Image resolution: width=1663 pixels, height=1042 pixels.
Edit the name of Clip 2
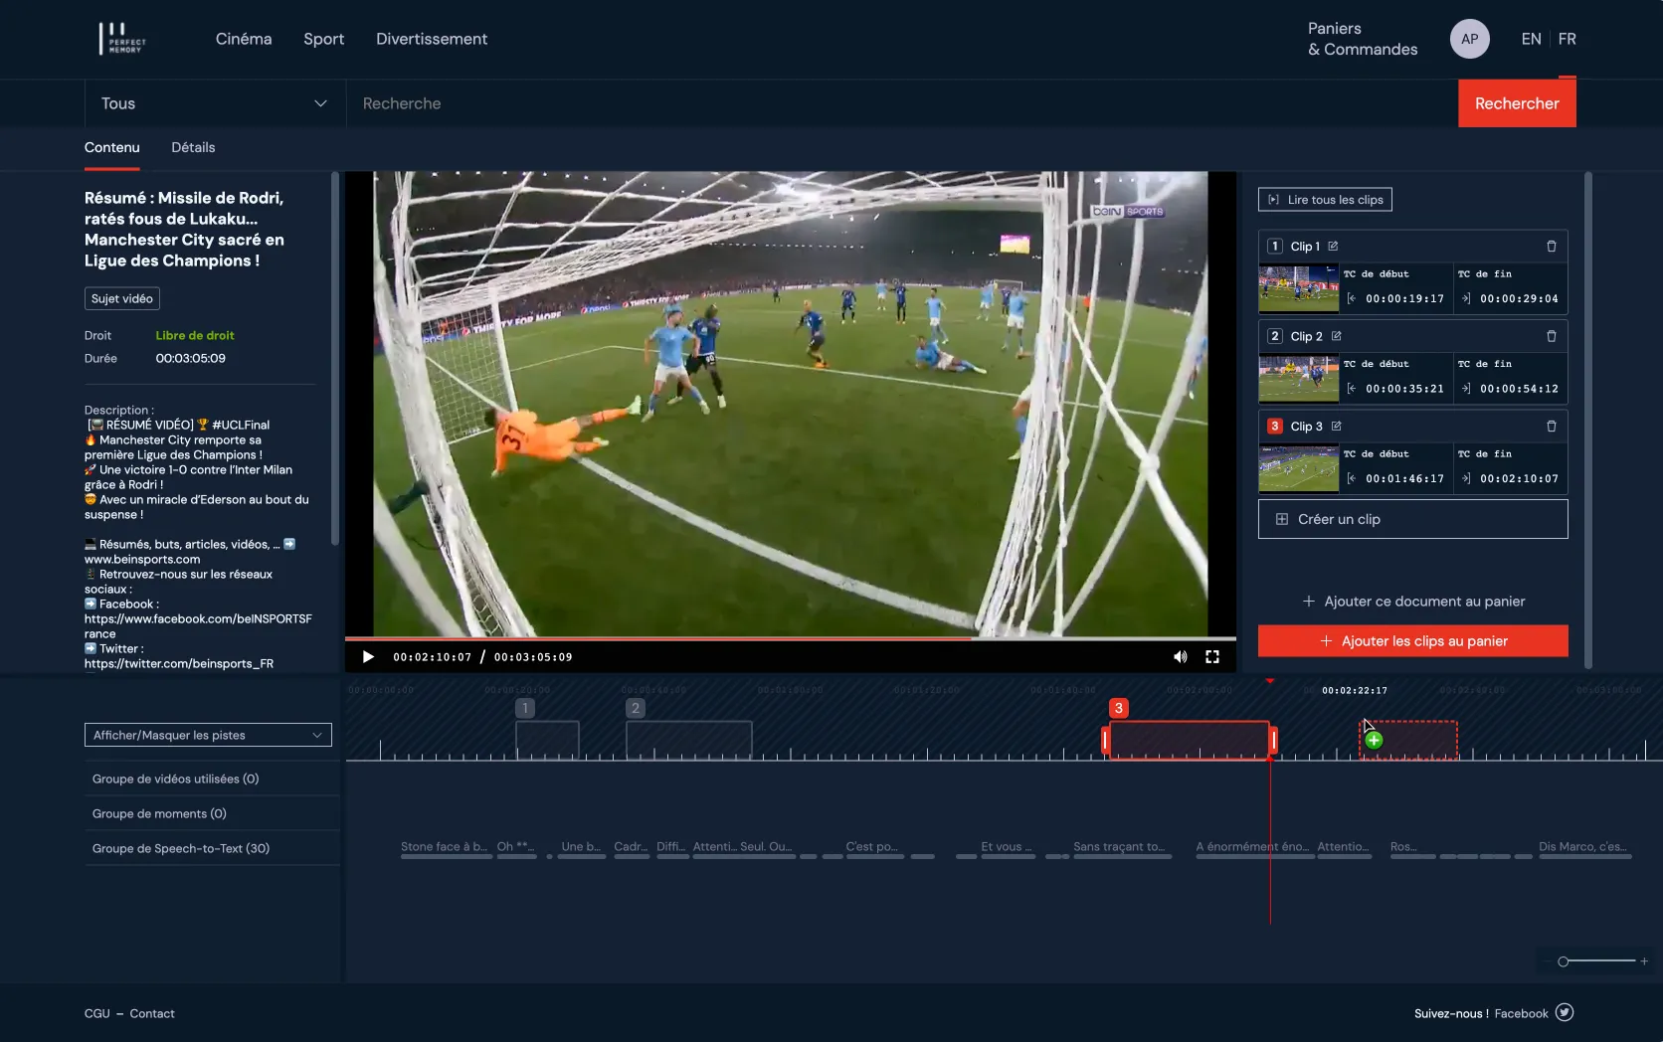(x=1337, y=336)
